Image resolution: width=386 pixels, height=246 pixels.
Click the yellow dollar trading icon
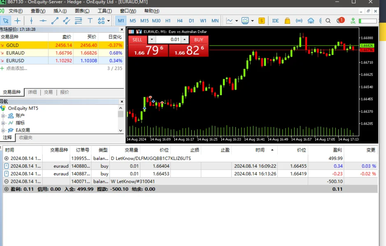pos(261,20)
